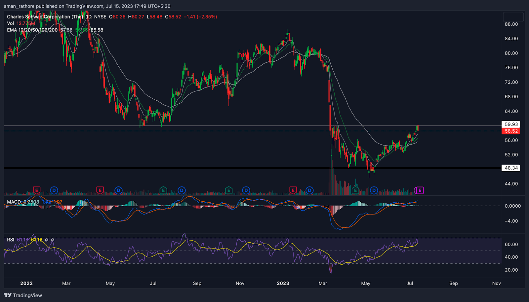Select the dividend marker for May 2022
This screenshot has height=302, width=529.
click(x=118, y=190)
